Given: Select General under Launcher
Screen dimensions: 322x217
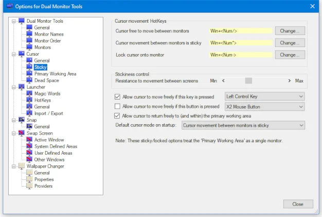Looking at the screenshot, I should click(x=42, y=107).
